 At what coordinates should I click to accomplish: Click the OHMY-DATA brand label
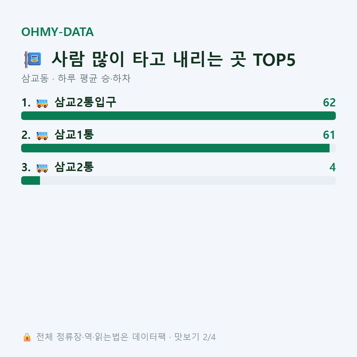(58, 32)
